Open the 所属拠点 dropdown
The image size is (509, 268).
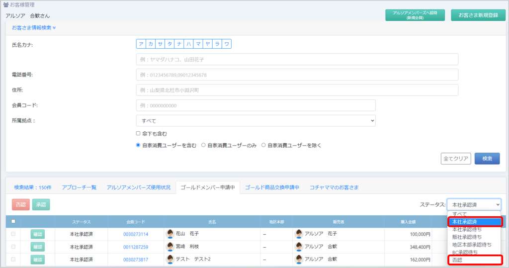(255, 121)
